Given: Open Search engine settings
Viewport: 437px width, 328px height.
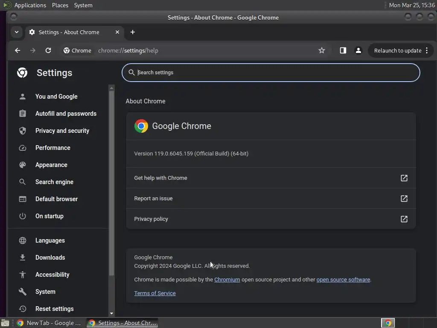Looking at the screenshot, I should (54, 182).
